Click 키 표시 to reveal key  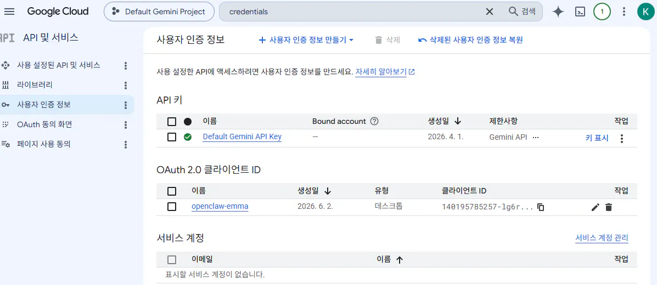pyautogui.click(x=597, y=138)
